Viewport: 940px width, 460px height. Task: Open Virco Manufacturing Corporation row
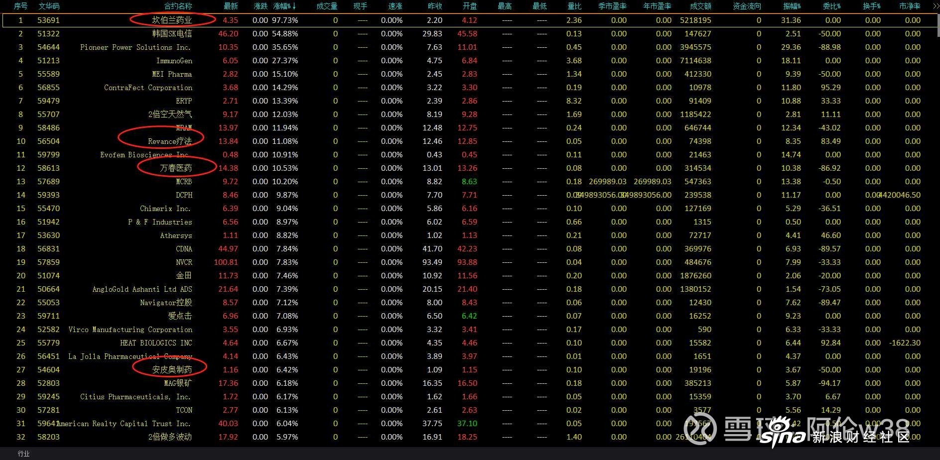(x=470, y=330)
